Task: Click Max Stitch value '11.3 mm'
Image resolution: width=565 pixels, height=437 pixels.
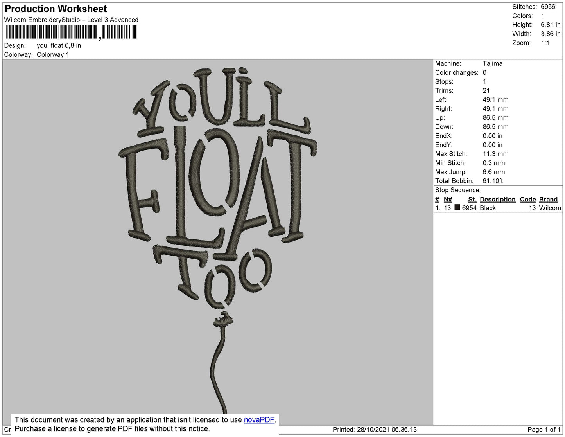Action: coord(496,154)
